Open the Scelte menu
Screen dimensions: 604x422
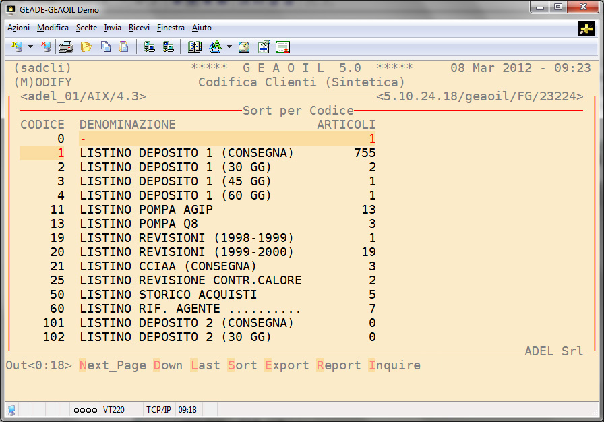pyautogui.click(x=86, y=28)
